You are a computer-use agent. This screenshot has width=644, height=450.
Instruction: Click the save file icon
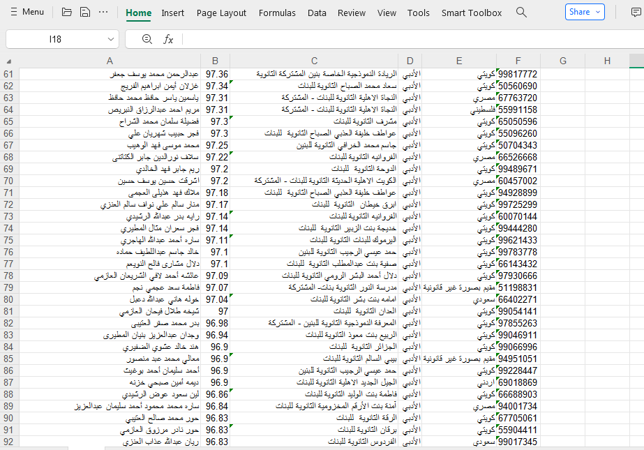[x=85, y=12]
